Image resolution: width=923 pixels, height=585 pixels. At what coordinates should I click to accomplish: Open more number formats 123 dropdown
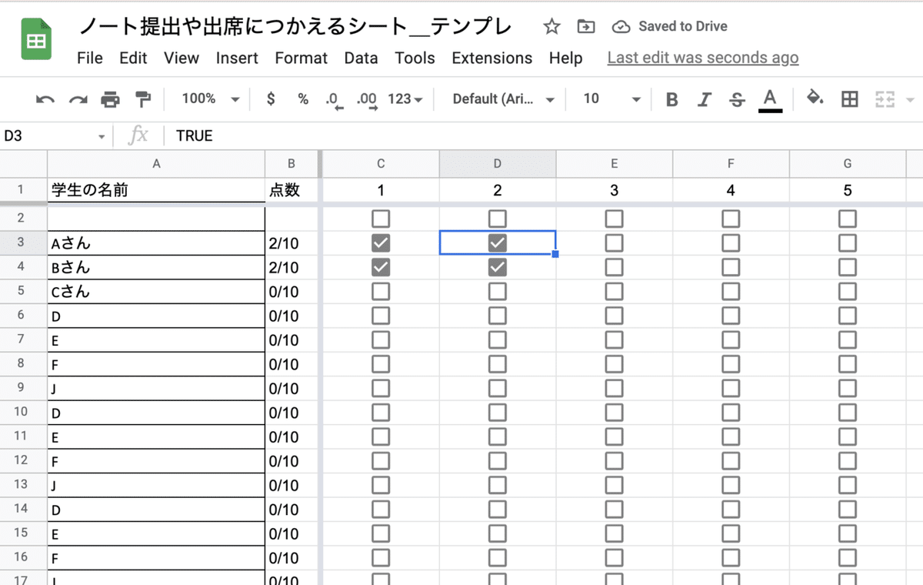[405, 99]
